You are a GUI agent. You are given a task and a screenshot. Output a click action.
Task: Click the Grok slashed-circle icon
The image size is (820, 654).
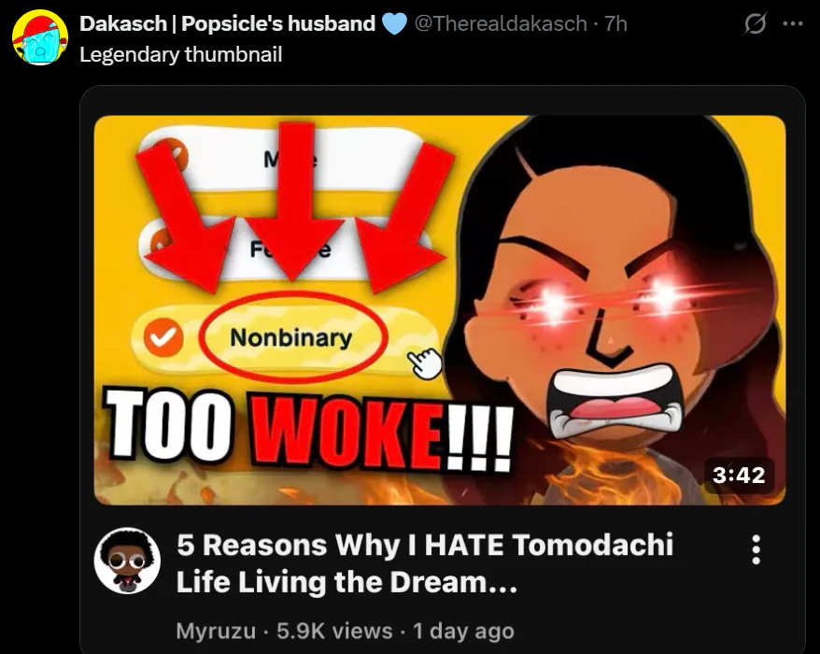[755, 23]
